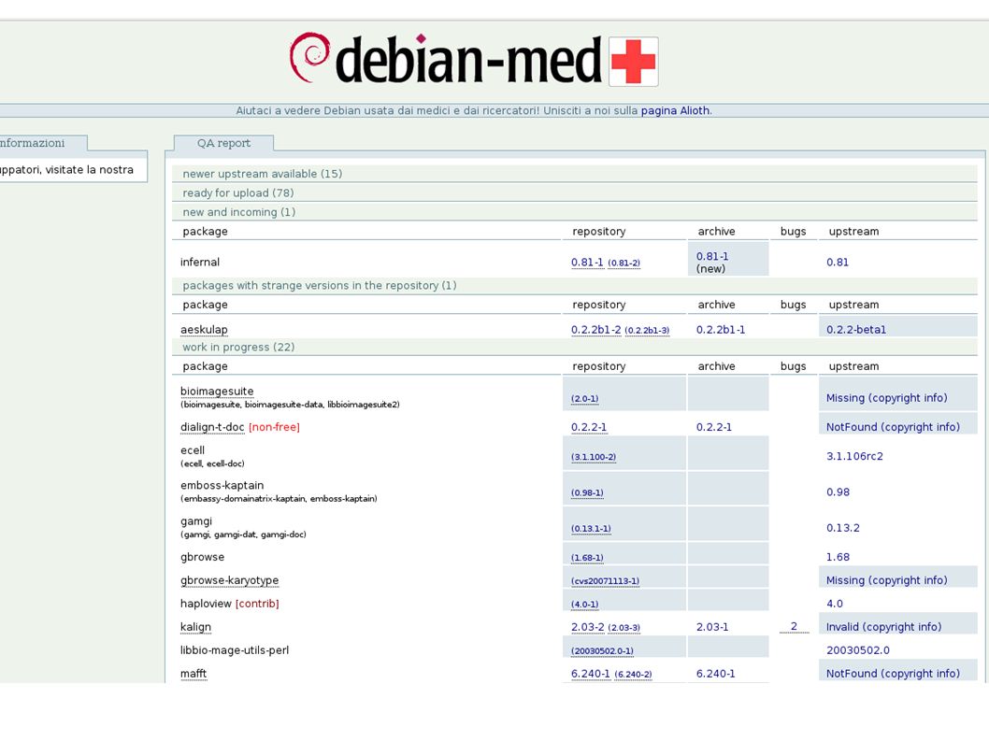Viewport: 989px width, 741px height.
Task: Click kalign archive version 2.03-1
Action: coord(712,627)
